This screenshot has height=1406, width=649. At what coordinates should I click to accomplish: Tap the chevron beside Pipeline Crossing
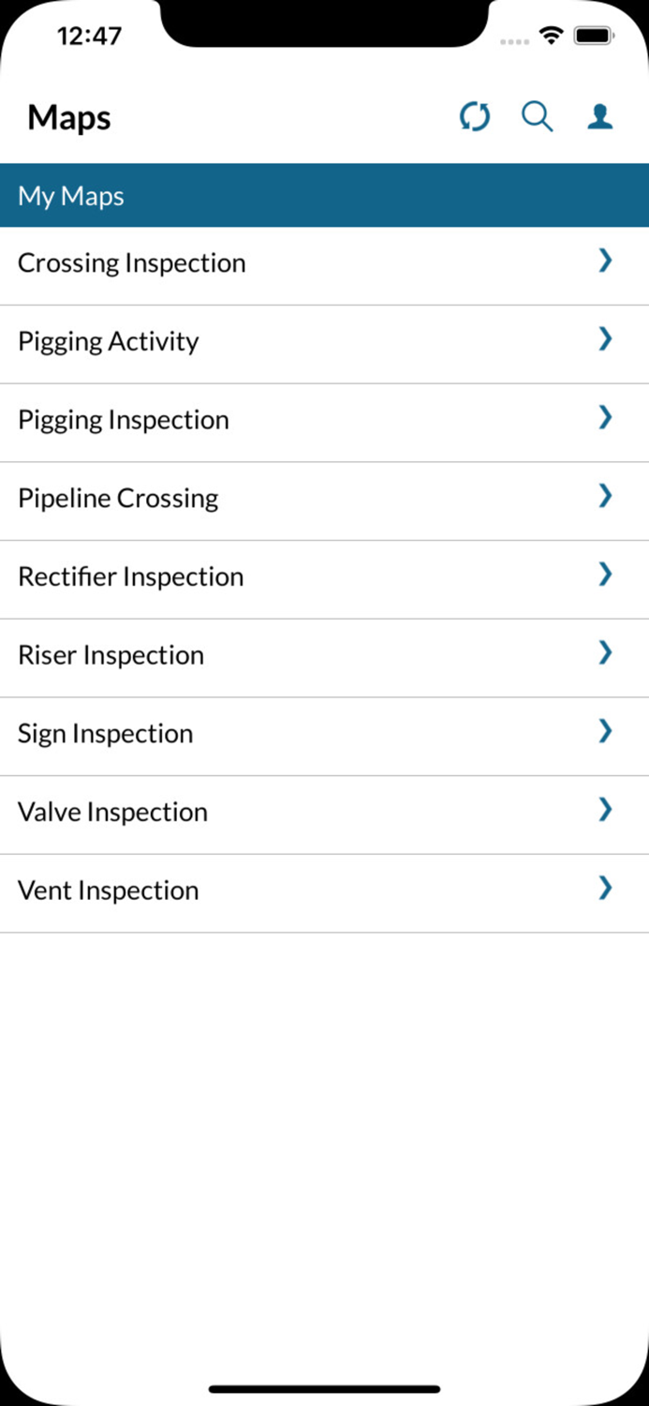605,497
